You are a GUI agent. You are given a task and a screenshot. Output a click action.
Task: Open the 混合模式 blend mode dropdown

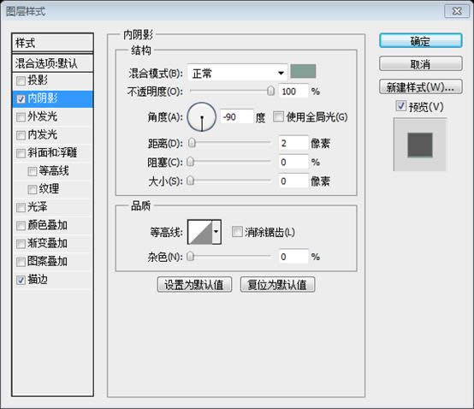[238, 73]
